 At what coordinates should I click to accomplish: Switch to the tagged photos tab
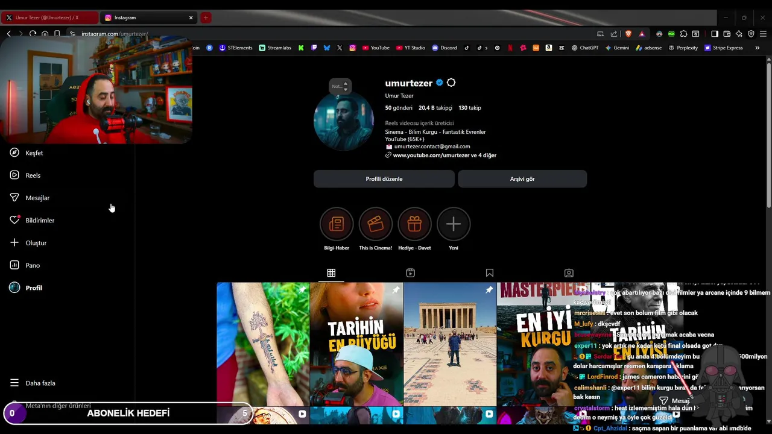coord(569,273)
